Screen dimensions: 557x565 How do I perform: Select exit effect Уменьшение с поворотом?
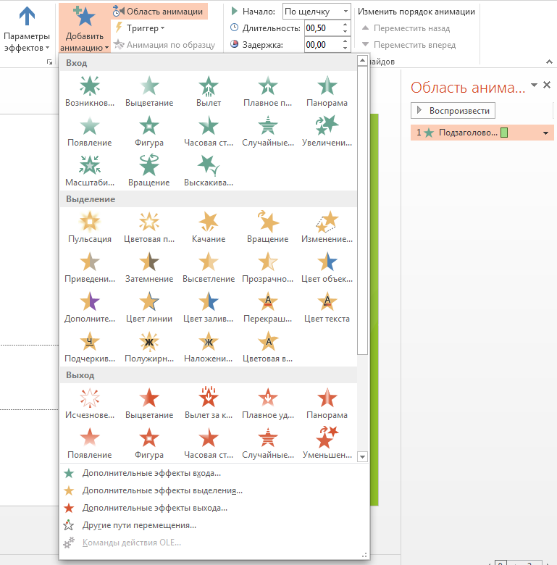[327, 443]
